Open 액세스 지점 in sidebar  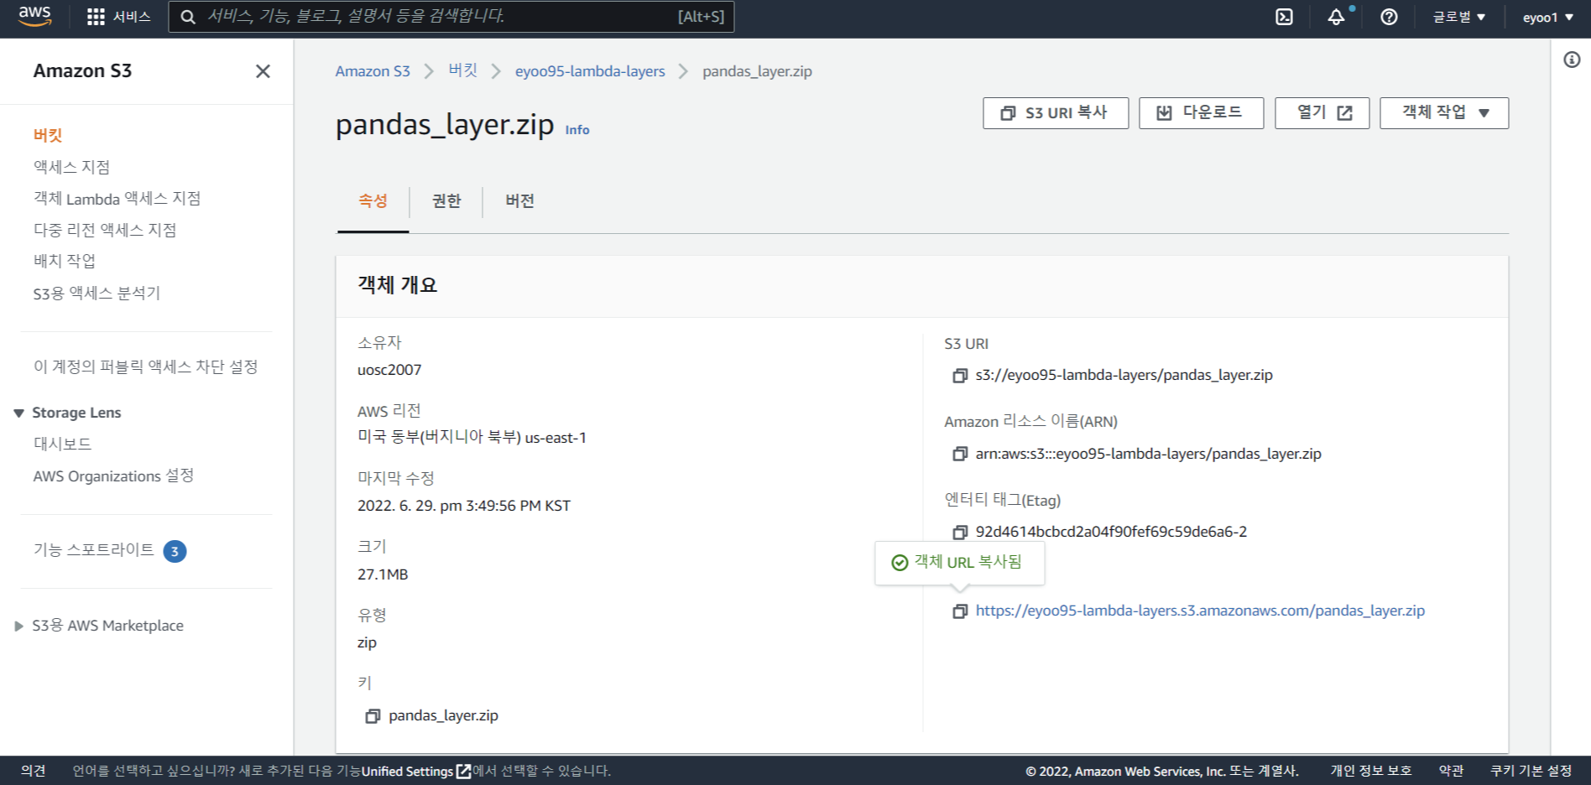71,167
